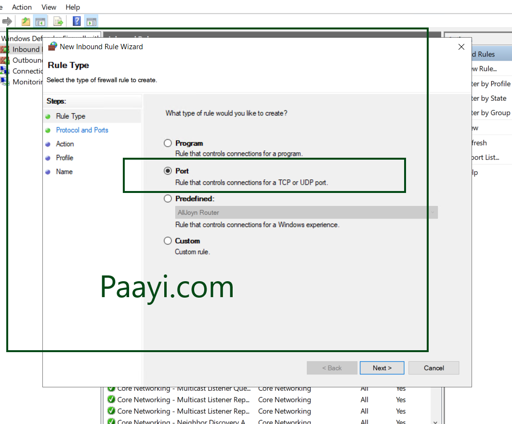Toggle the show/hide action pane icon
Viewport: 512px width, 424px height.
[92, 22]
